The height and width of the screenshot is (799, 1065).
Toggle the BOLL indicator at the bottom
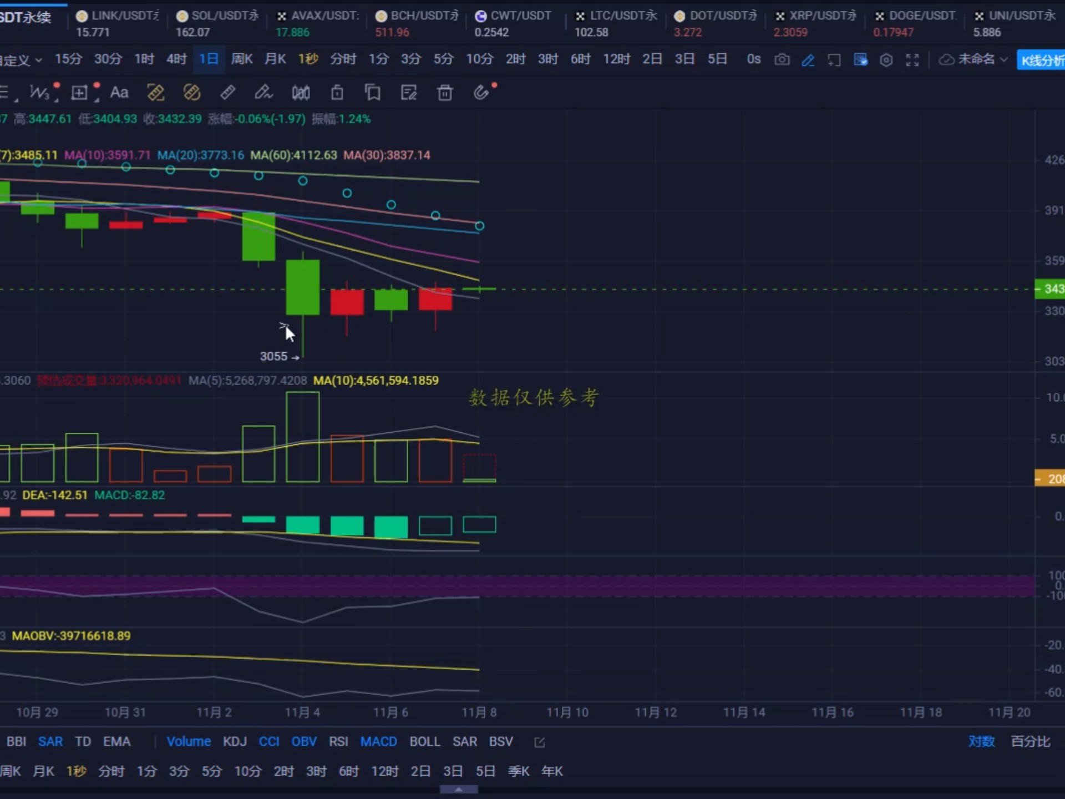point(424,742)
